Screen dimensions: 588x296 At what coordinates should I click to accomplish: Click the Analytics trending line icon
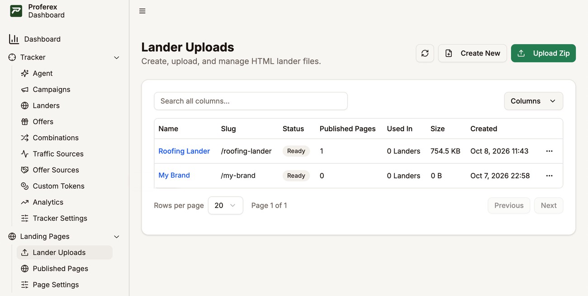tap(25, 202)
